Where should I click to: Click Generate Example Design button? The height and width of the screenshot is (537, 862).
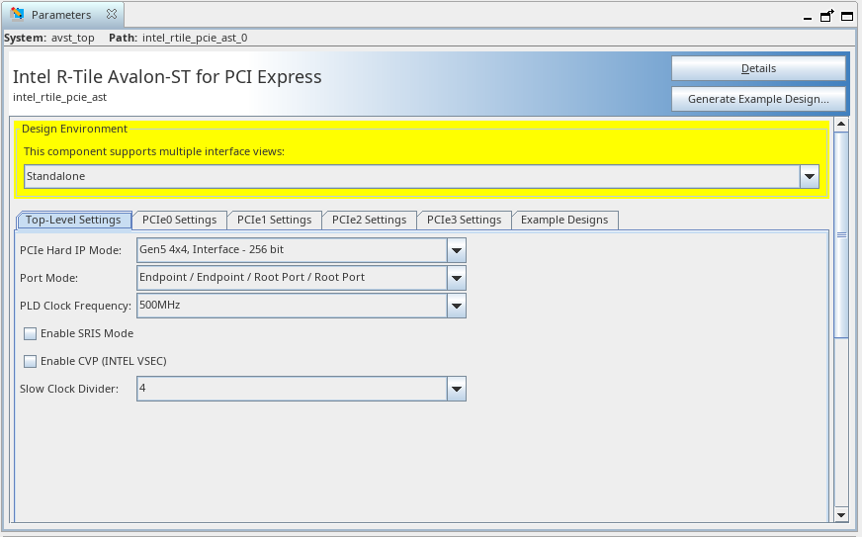[x=758, y=99]
